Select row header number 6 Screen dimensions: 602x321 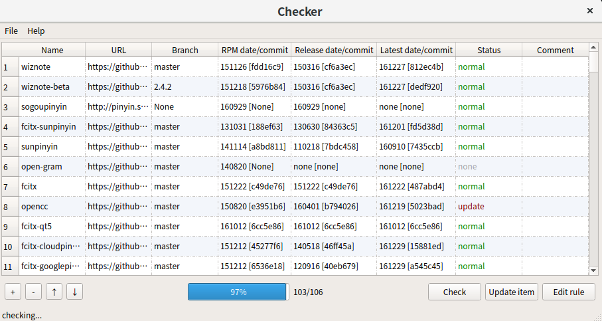coord(11,166)
